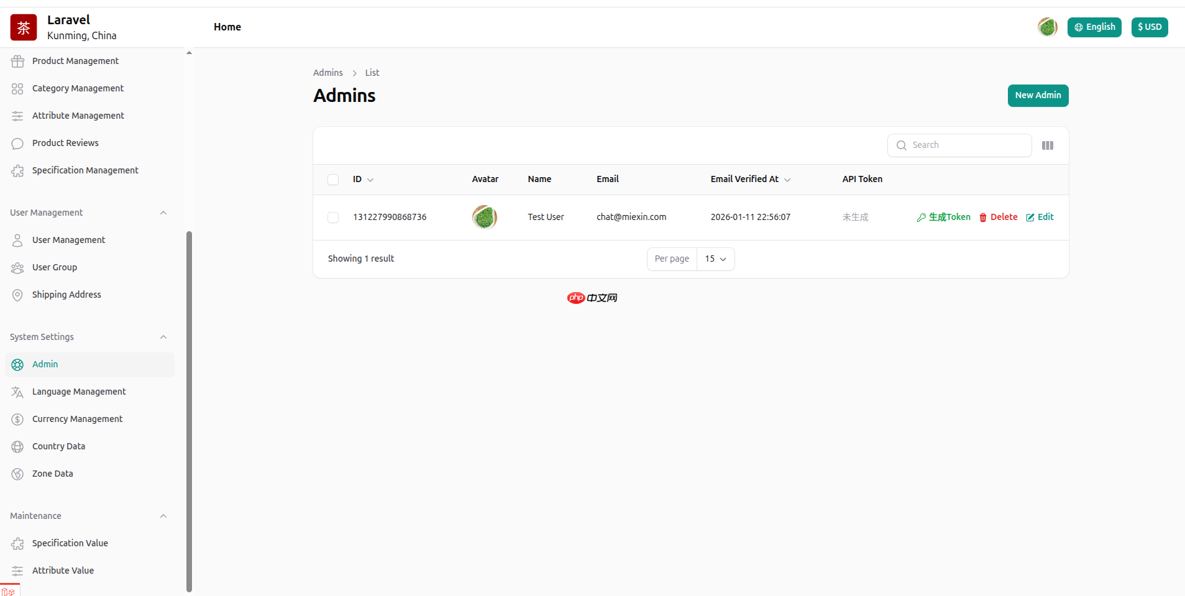Click the New Admin button

(x=1038, y=96)
